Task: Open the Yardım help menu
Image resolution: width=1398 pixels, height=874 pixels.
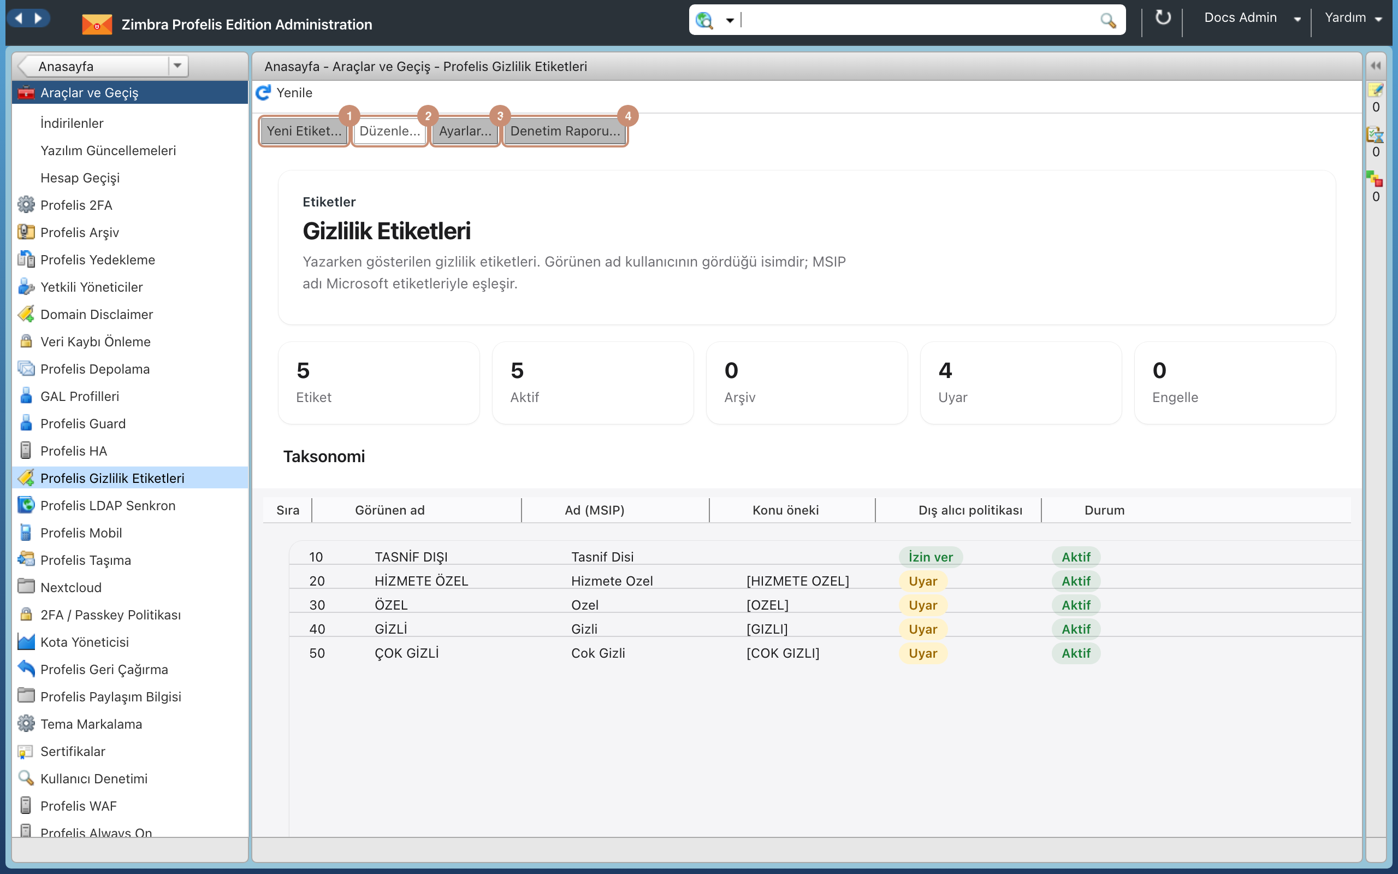Action: (x=1352, y=18)
